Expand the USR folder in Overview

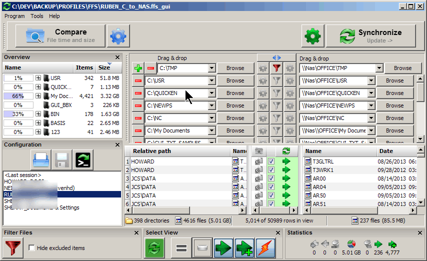(38, 78)
